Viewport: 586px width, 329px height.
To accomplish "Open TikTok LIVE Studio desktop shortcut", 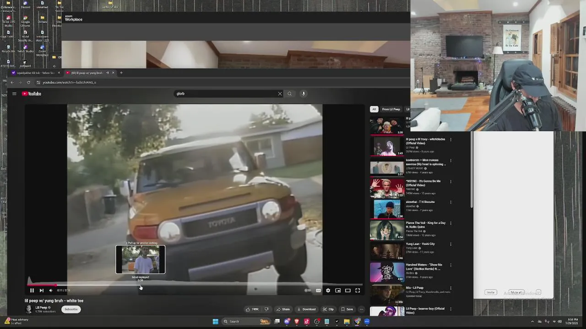I will tap(8, 20).
